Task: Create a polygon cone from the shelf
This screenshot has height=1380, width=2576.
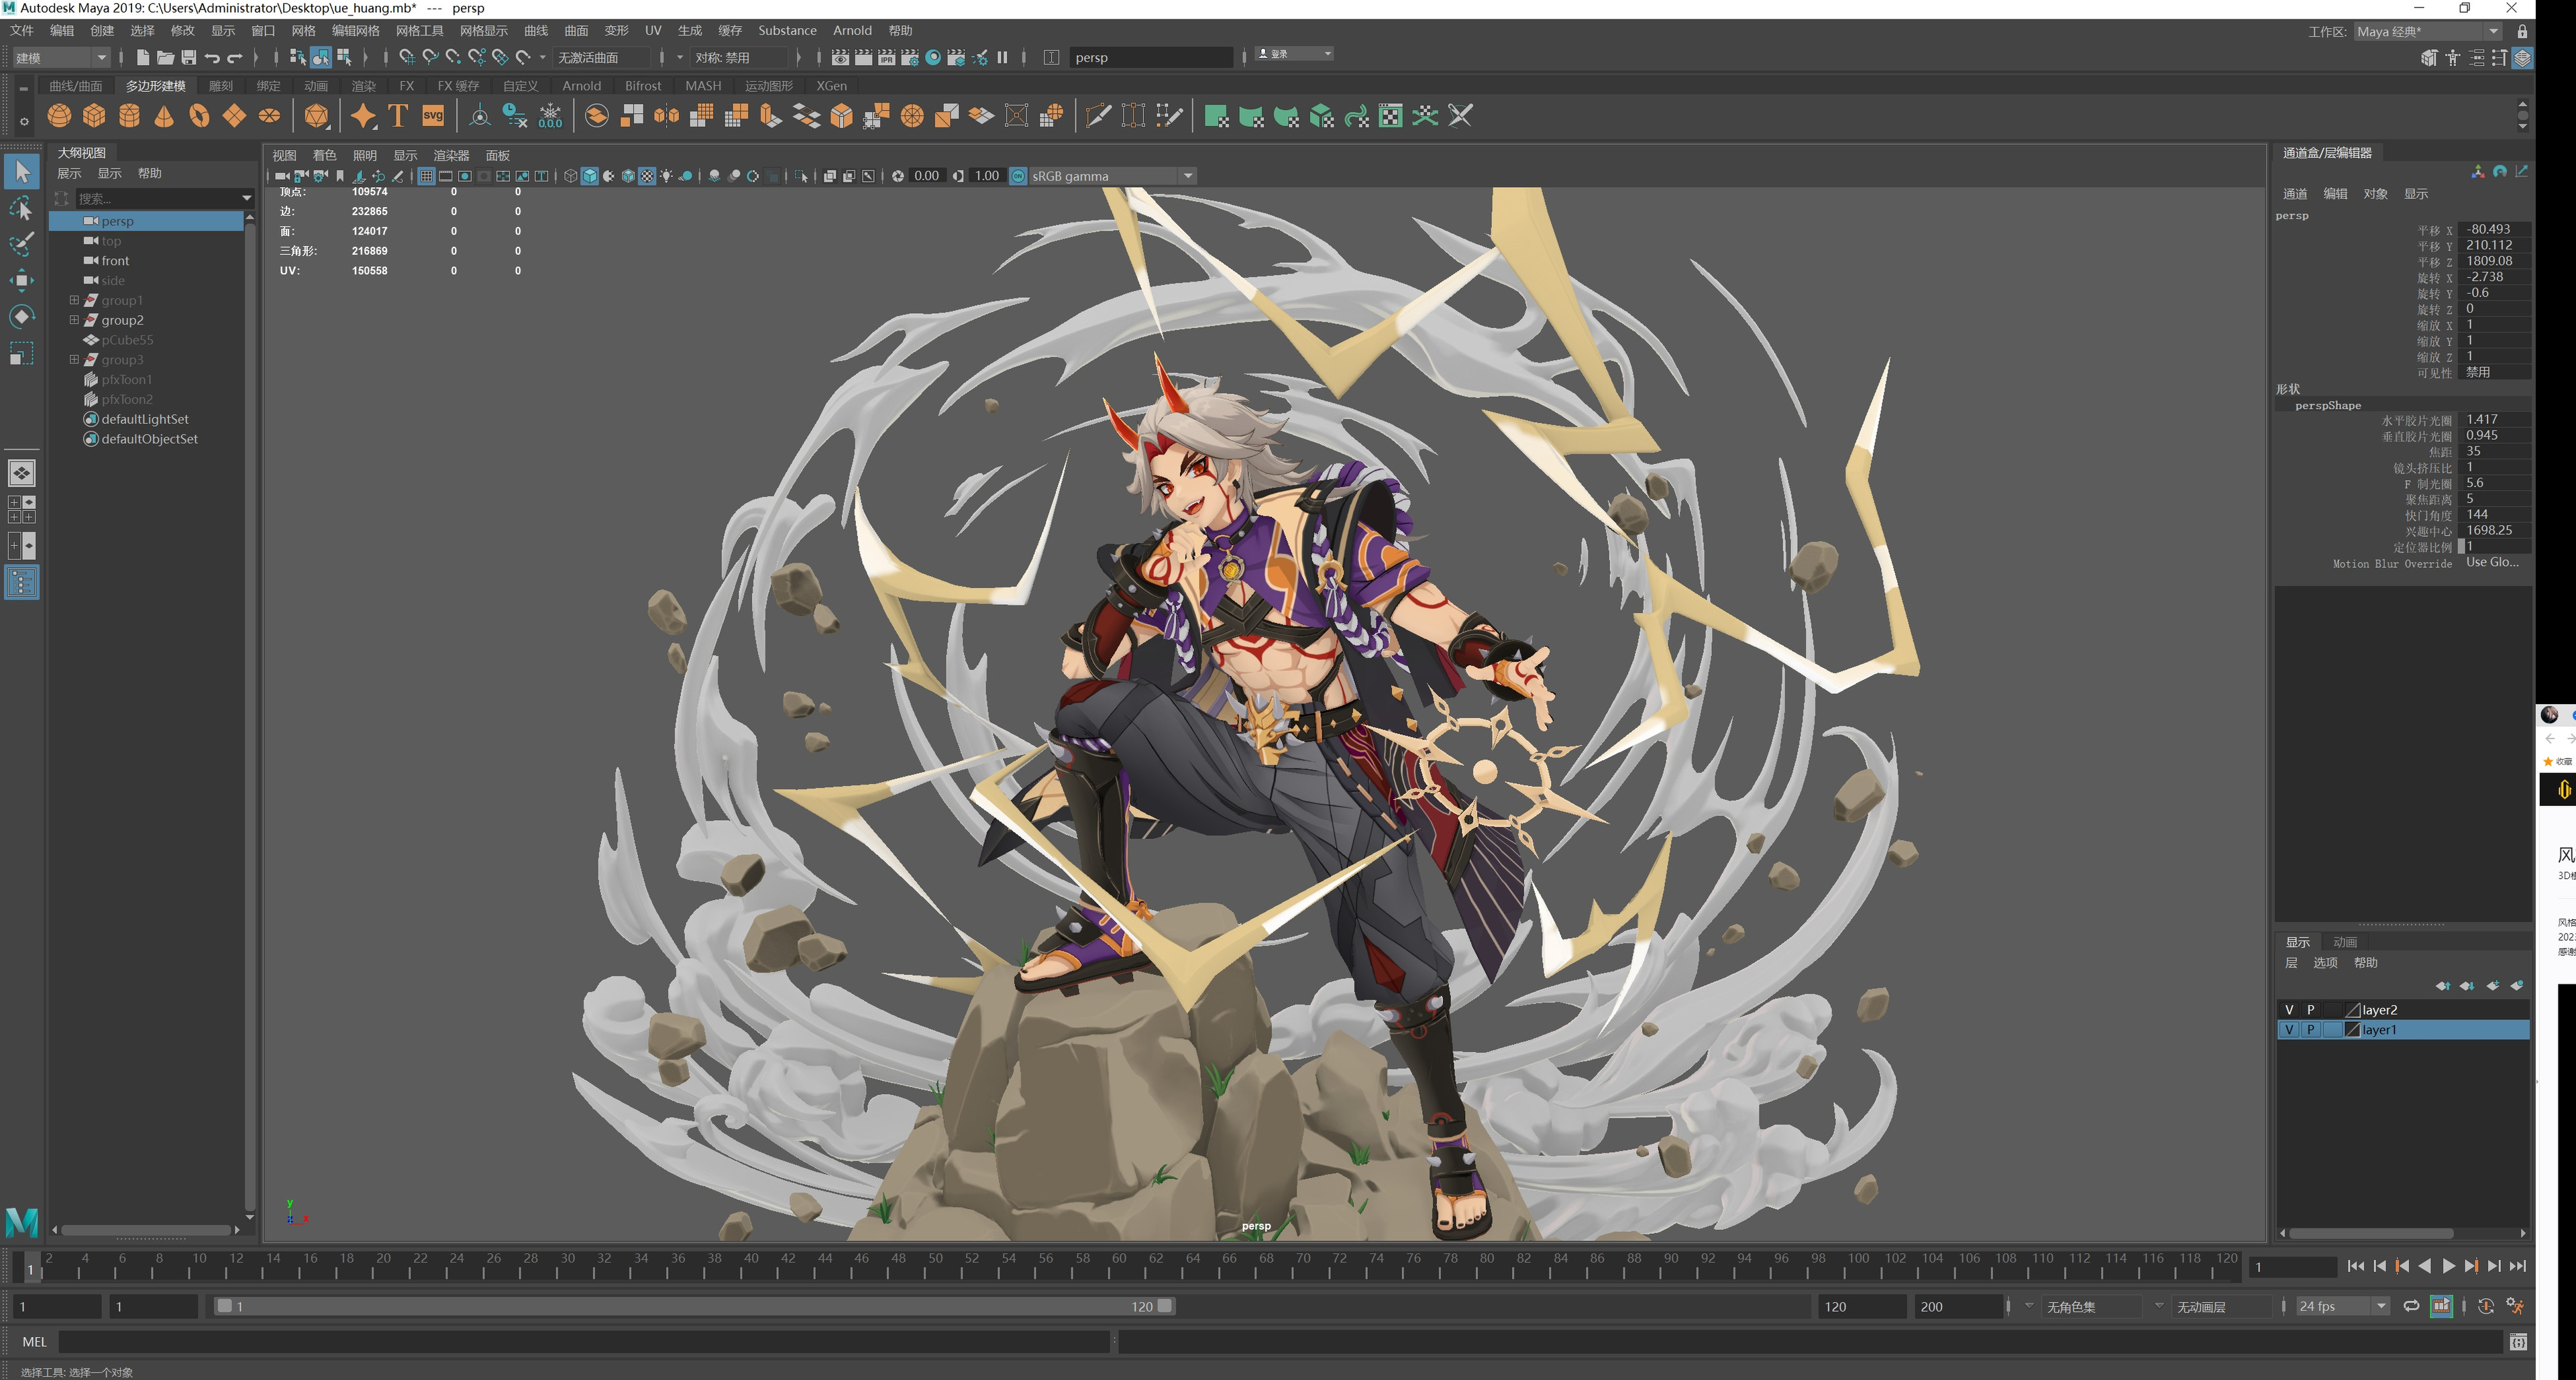Action: click(x=164, y=117)
